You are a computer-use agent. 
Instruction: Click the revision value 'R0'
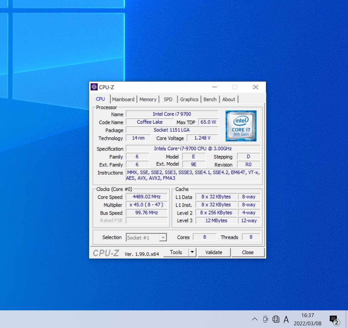(248, 164)
